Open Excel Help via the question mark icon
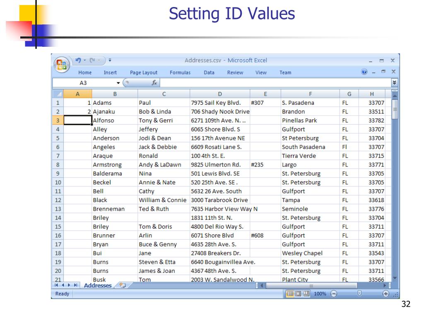Viewport: 424px width, 318px height. pyautogui.click(x=364, y=72)
